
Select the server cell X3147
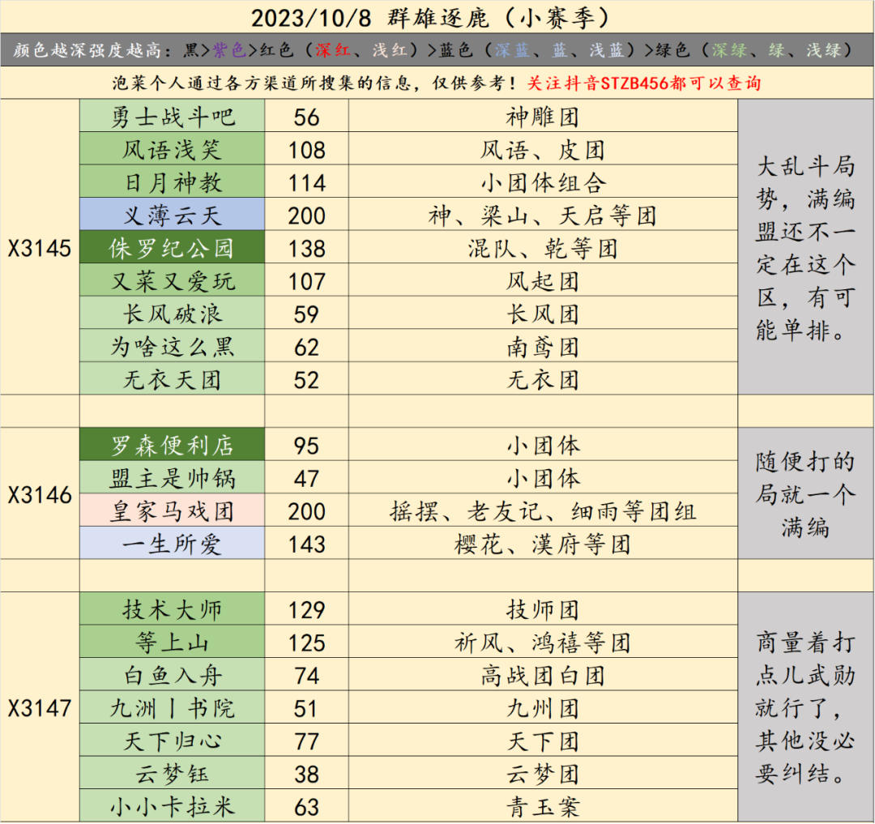(40, 707)
